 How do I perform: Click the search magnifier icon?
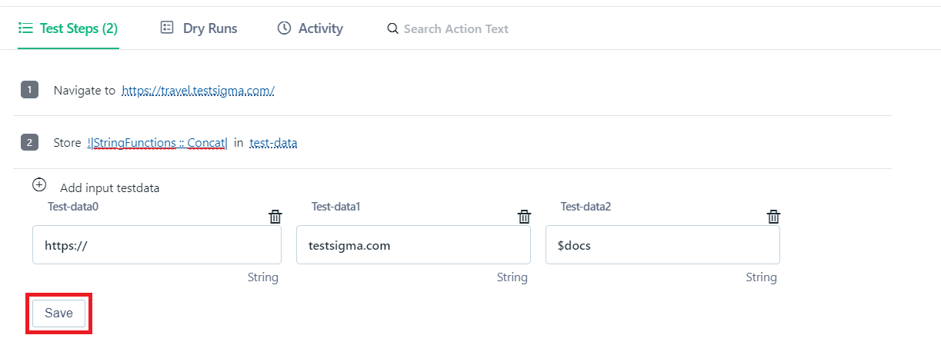[392, 28]
